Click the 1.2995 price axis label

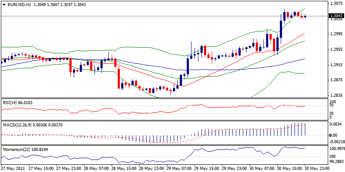pyautogui.click(x=336, y=34)
